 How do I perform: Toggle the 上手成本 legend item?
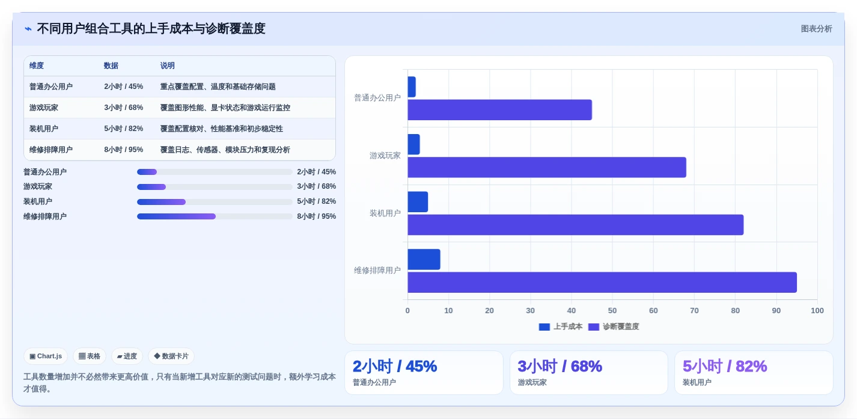561,326
